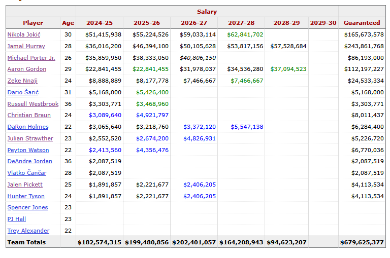
Task: Click DaRon Holmes' $5,547,138 team option
Action: tap(247, 127)
